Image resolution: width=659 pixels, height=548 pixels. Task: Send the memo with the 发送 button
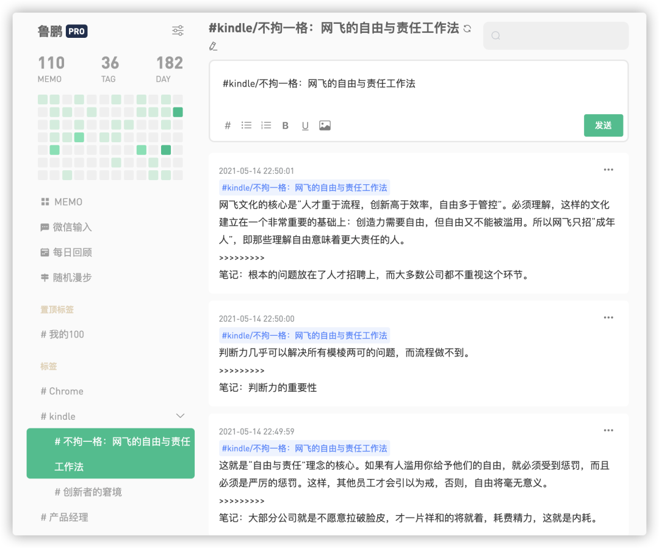coord(603,125)
